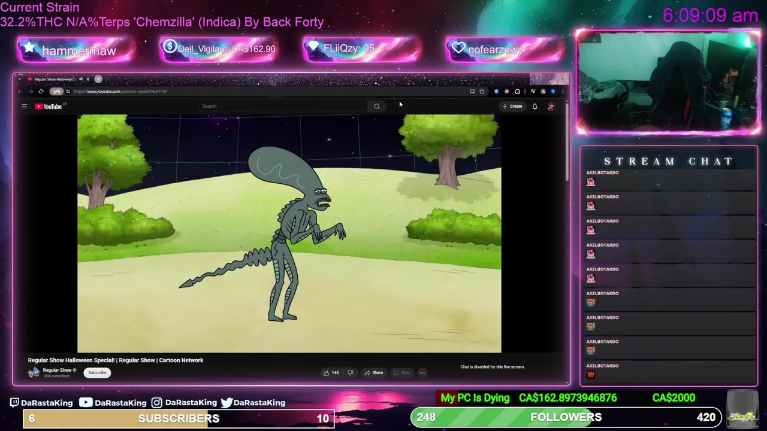Click the YouTube search magnifier button
Viewport: 767px width, 431px height.
point(376,106)
